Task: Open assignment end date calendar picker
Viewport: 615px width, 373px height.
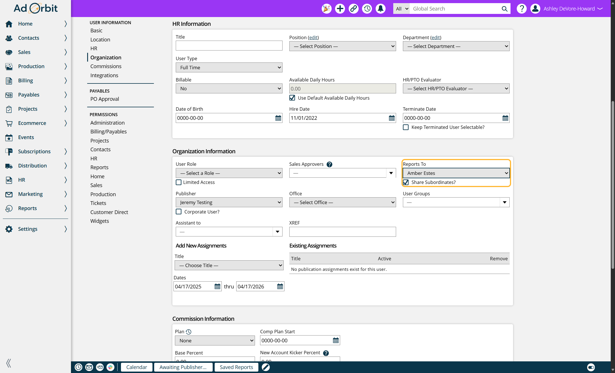Action: click(x=280, y=286)
